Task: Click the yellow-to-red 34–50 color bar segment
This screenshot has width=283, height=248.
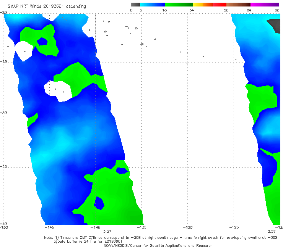Action: (210, 5)
